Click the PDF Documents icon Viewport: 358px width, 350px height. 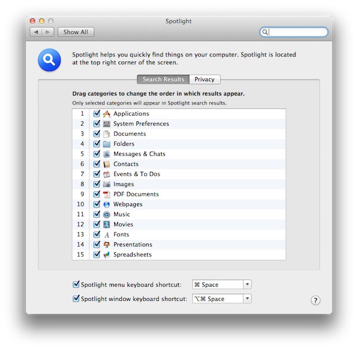point(107,194)
